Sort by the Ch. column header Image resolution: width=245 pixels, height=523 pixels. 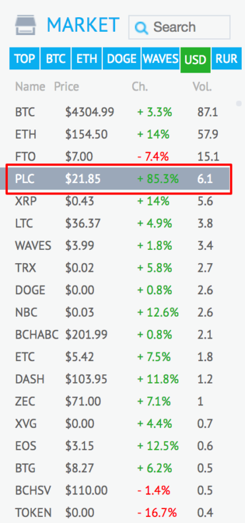coord(139,87)
